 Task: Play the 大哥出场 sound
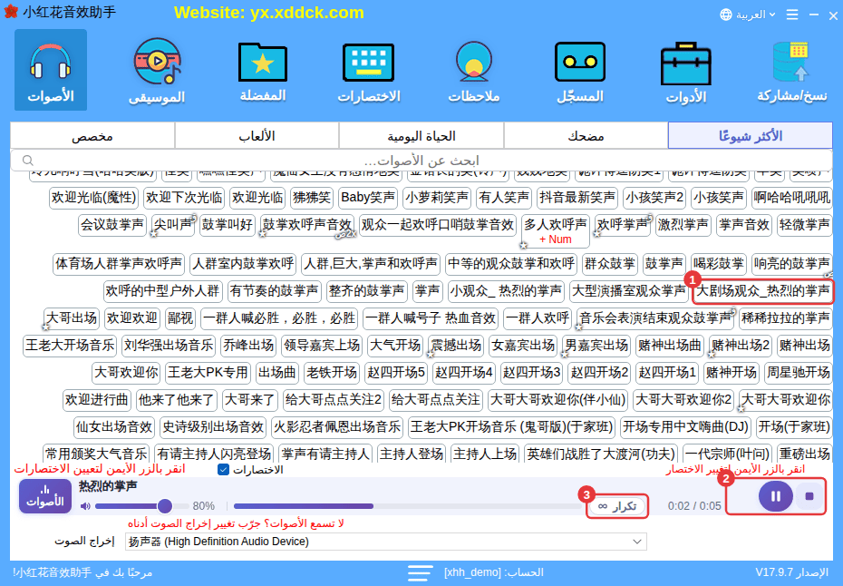(72, 318)
